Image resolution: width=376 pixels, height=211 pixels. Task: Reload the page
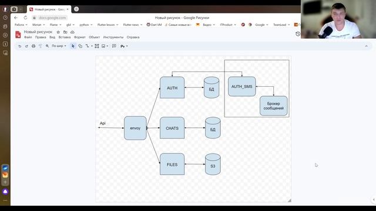[25, 18]
